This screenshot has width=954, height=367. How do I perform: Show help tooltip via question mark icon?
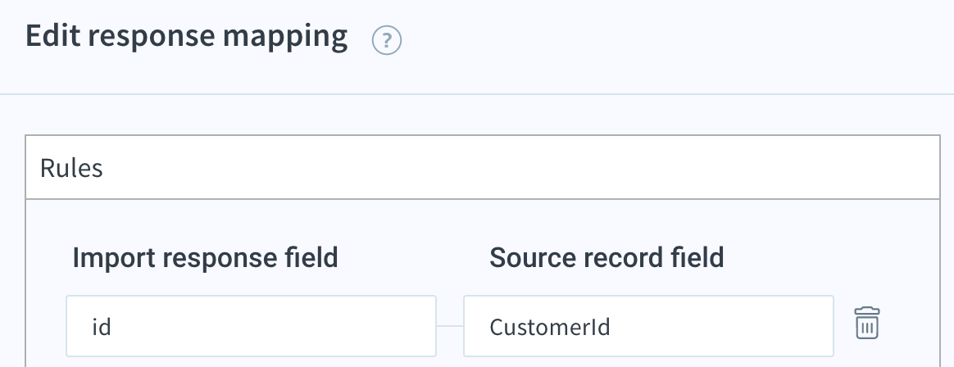click(386, 41)
